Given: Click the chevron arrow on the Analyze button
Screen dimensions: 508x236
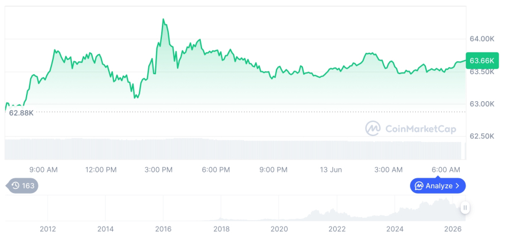Looking at the screenshot, I should tap(457, 185).
